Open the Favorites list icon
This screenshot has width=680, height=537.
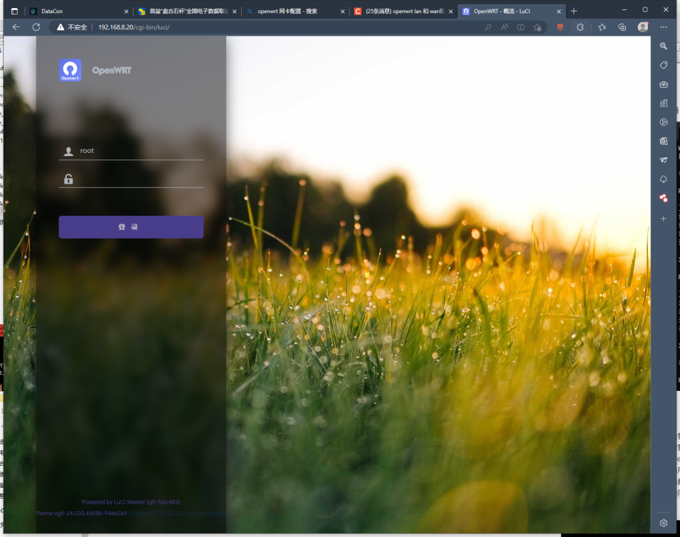pyautogui.click(x=602, y=27)
